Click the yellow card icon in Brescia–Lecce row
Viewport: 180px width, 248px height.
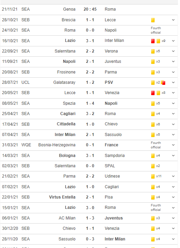pyautogui.click(x=153, y=20)
